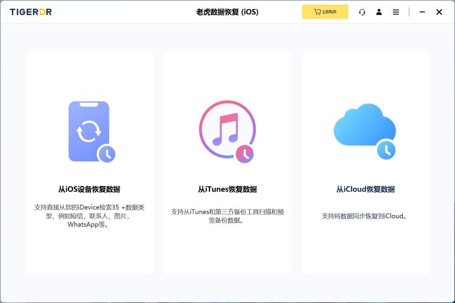This screenshot has height=303, width=455.
Task: Choose 从iTunes恢复数据 heading
Action: [x=227, y=189]
